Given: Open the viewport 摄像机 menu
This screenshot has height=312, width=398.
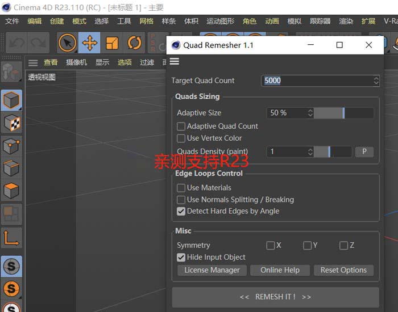Looking at the screenshot, I should coord(76,62).
